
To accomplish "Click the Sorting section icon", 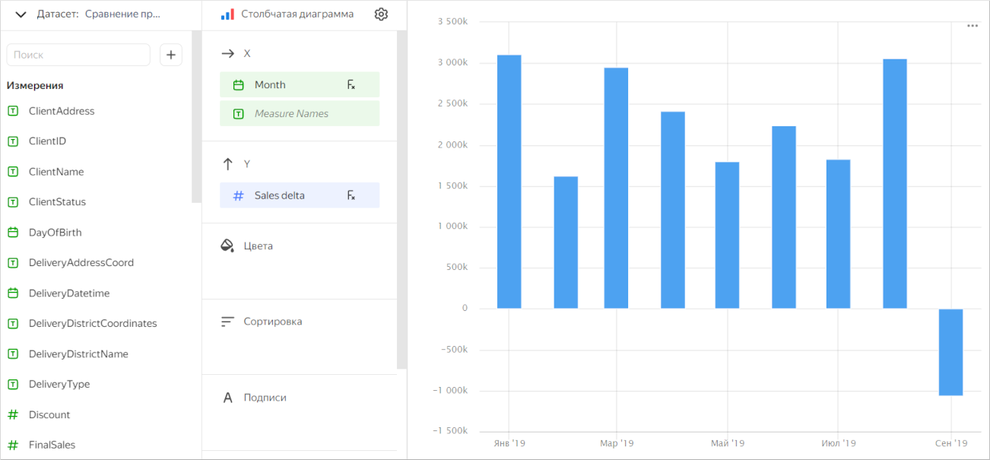I will [x=227, y=322].
